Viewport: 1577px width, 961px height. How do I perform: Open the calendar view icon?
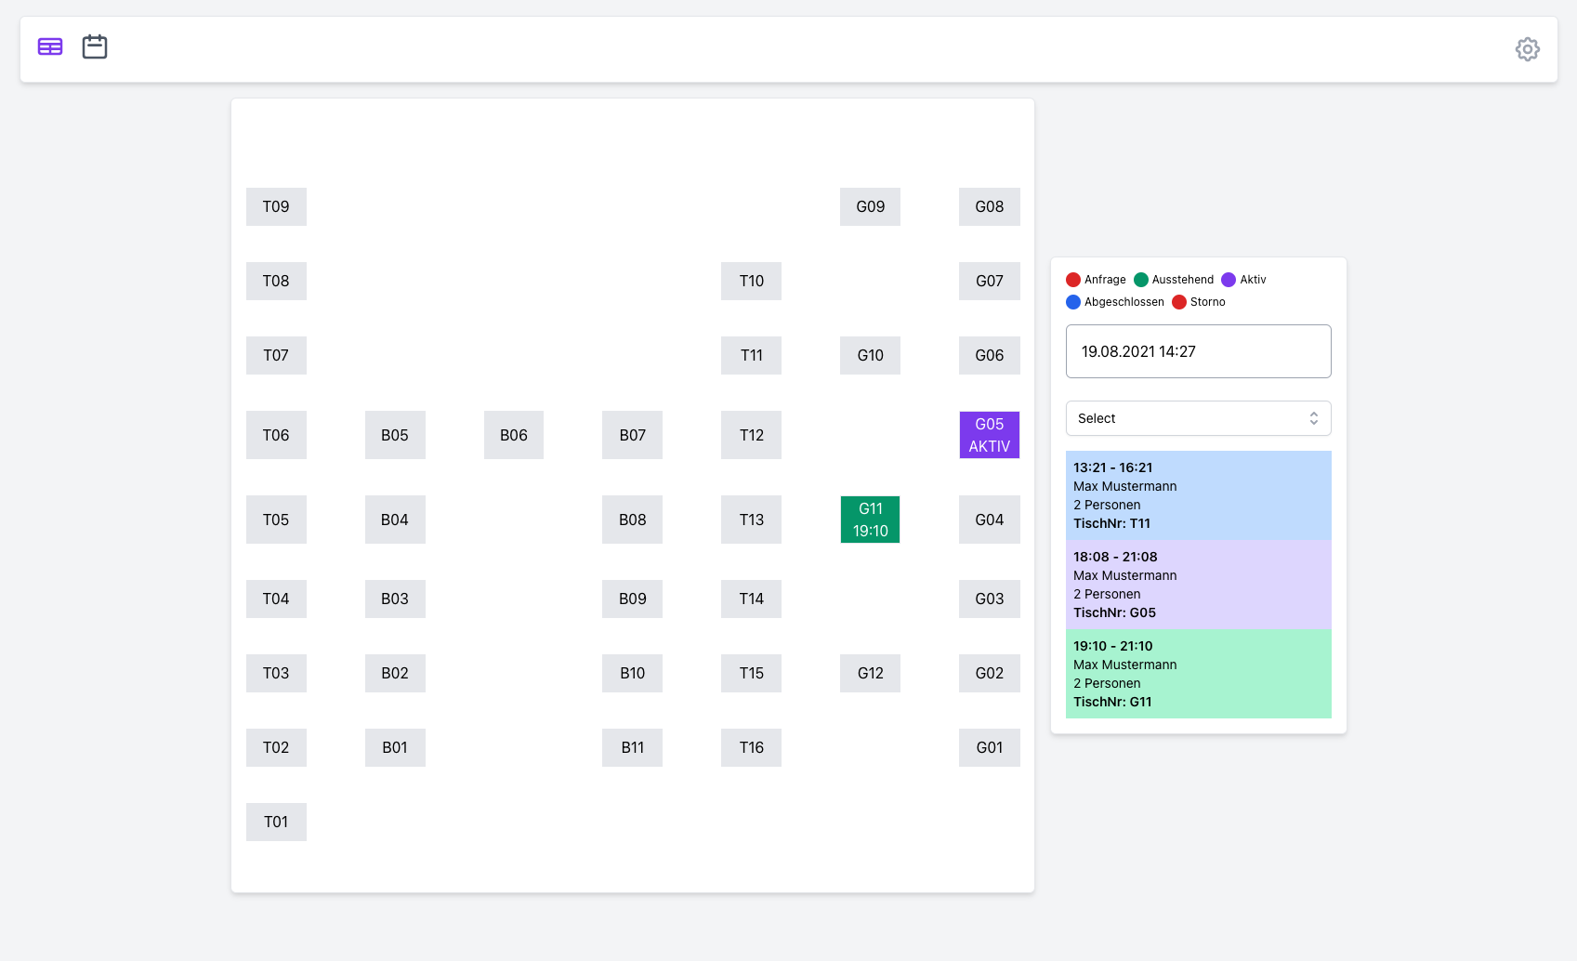[x=95, y=46]
